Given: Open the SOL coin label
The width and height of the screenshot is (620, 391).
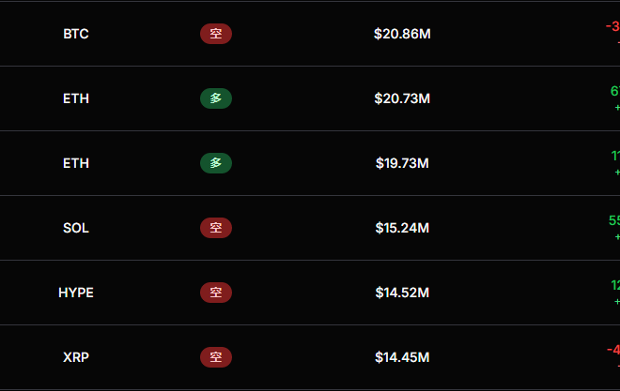Looking at the screenshot, I should click(x=76, y=228).
